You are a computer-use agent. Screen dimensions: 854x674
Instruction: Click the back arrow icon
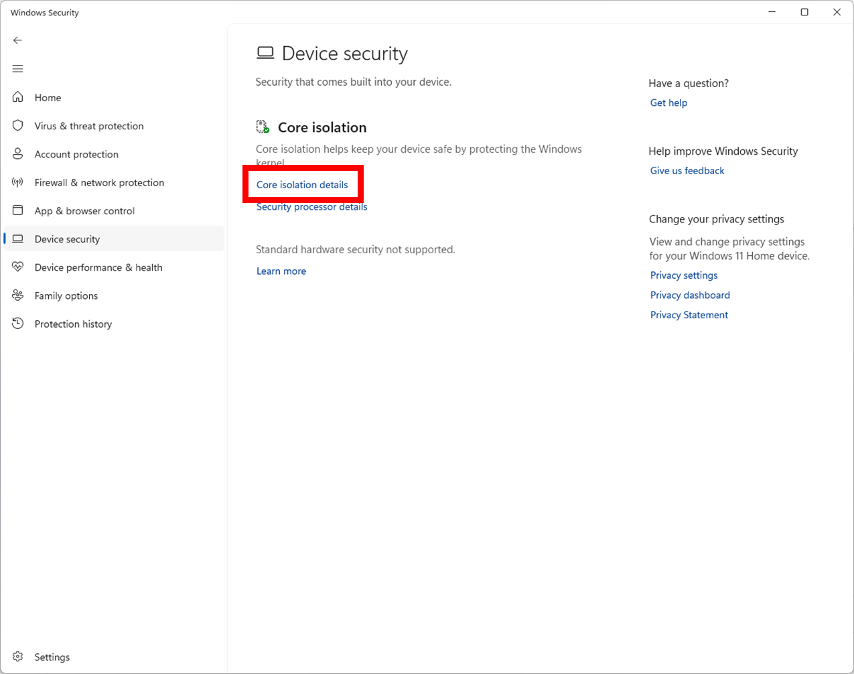point(18,40)
